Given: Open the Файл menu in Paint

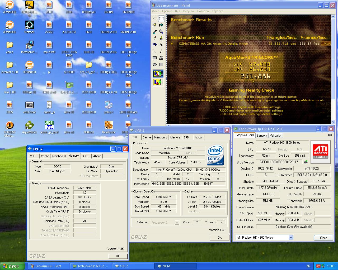Looking at the screenshot, I should click(156, 11).
